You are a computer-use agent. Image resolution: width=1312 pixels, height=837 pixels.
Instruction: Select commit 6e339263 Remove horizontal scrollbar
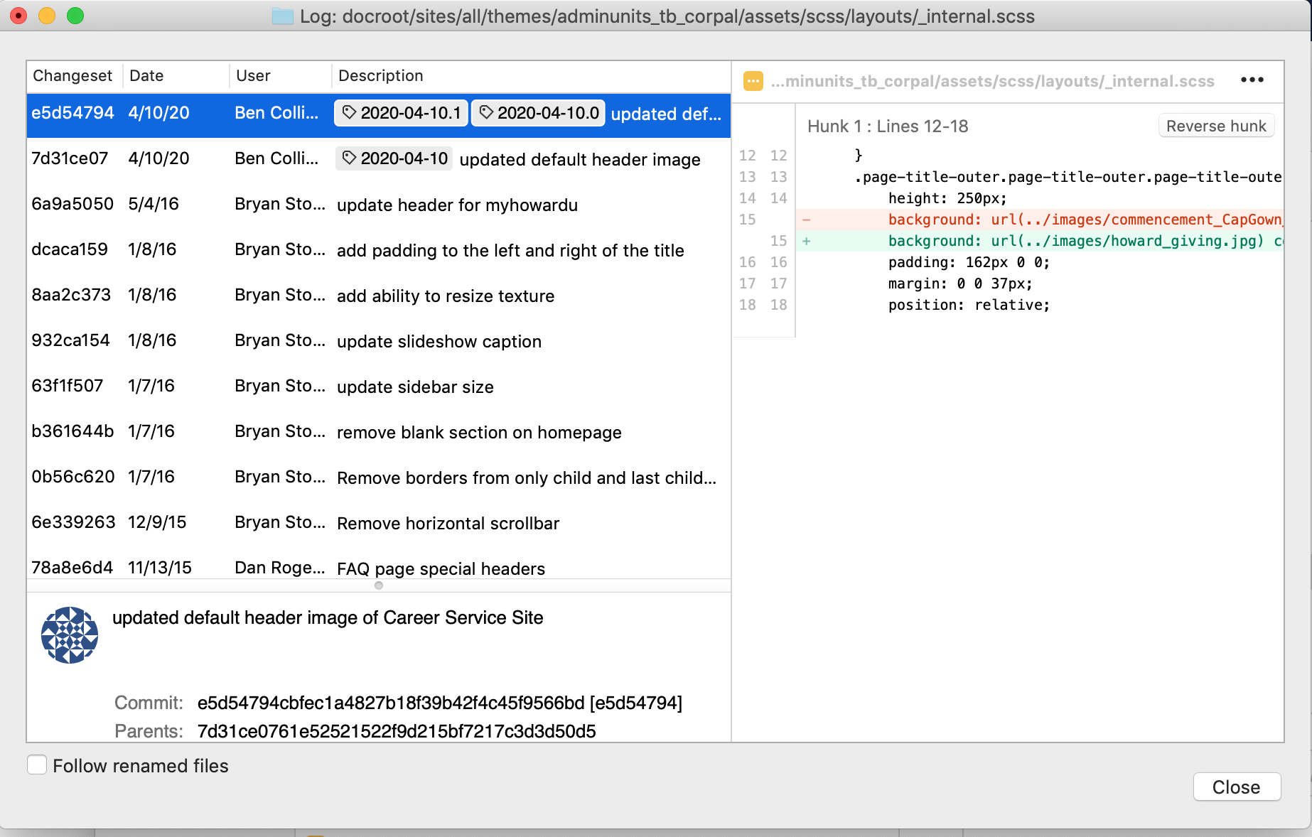(379, 522)
